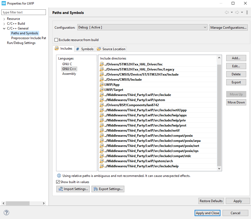Uncheck Show built-in values checkbox
Image resolution: width=251 pixels, height=219 pixels.
tap(58, 182)
